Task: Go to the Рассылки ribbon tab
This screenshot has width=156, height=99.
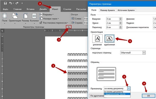Action: point(81,9)
